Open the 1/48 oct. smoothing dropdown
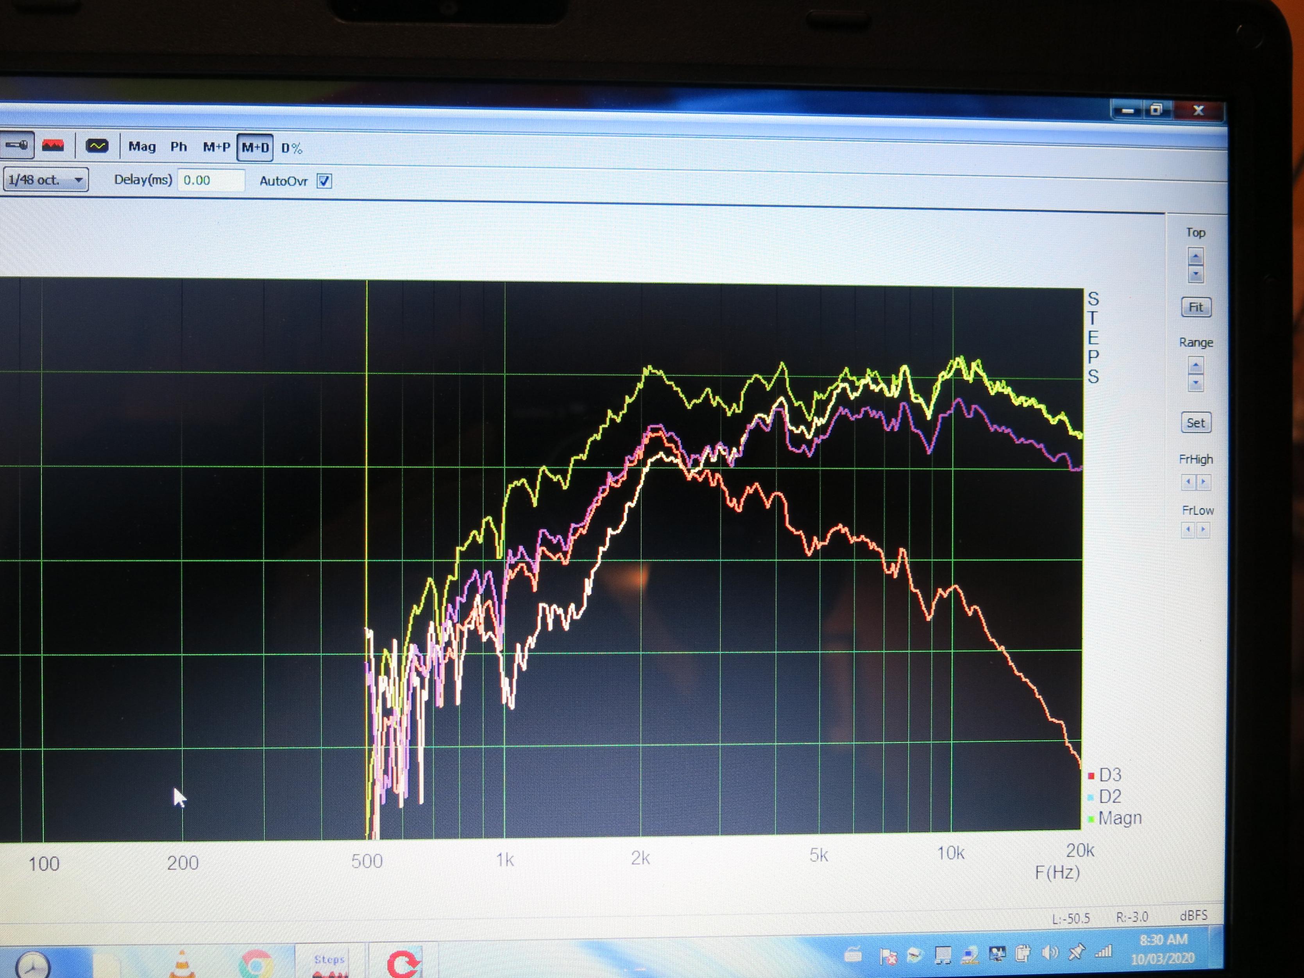This screenshot has width=1304, height=978. point(45,180)
